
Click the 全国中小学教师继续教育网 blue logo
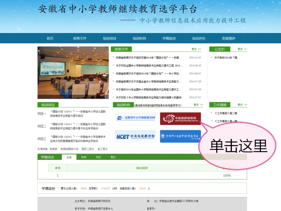coord(180,136)
